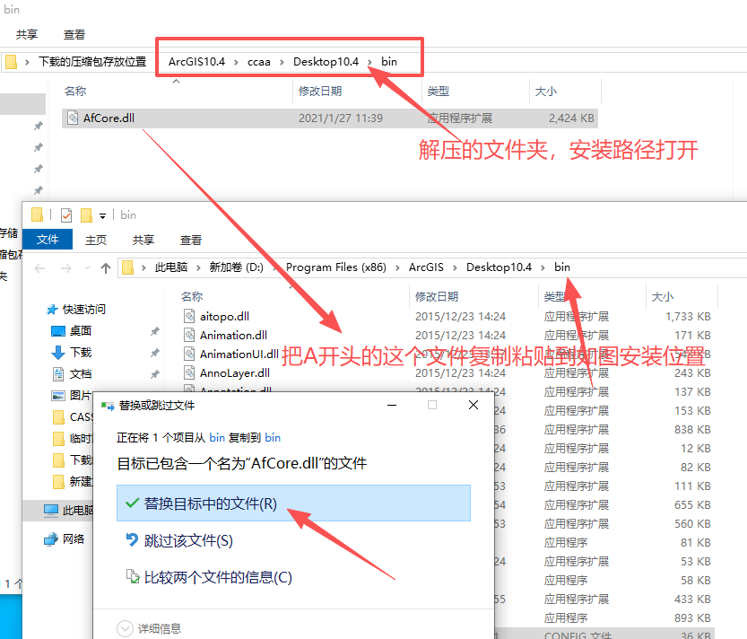Switch to the 查看 ribbon tab
Screen dimensions: 747x639
[190, 240]
